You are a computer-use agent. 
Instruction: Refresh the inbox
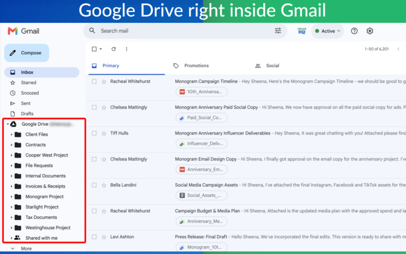coord(114,49)
